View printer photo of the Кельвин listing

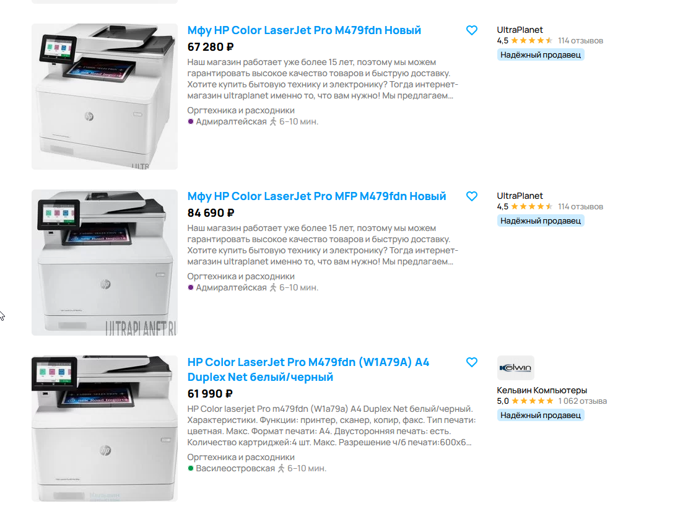click(105, 429)
